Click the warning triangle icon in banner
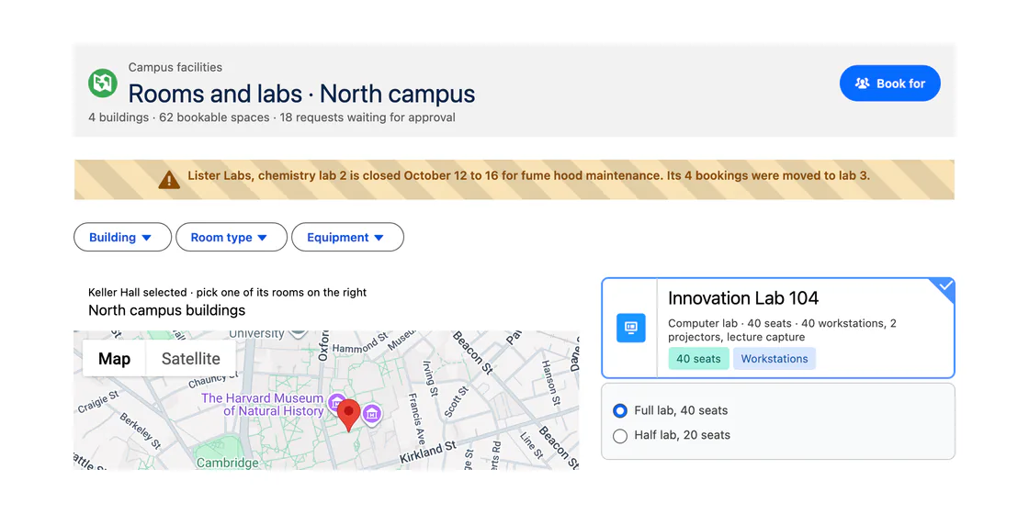Viewport: 1029px width, 514px height. 169,179
